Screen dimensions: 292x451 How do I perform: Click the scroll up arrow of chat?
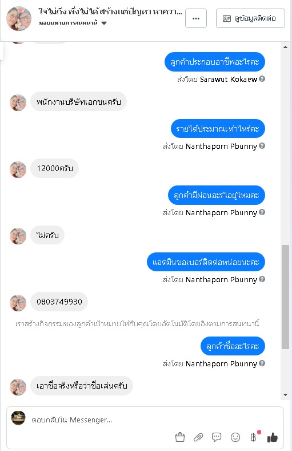tap(285, 47)
